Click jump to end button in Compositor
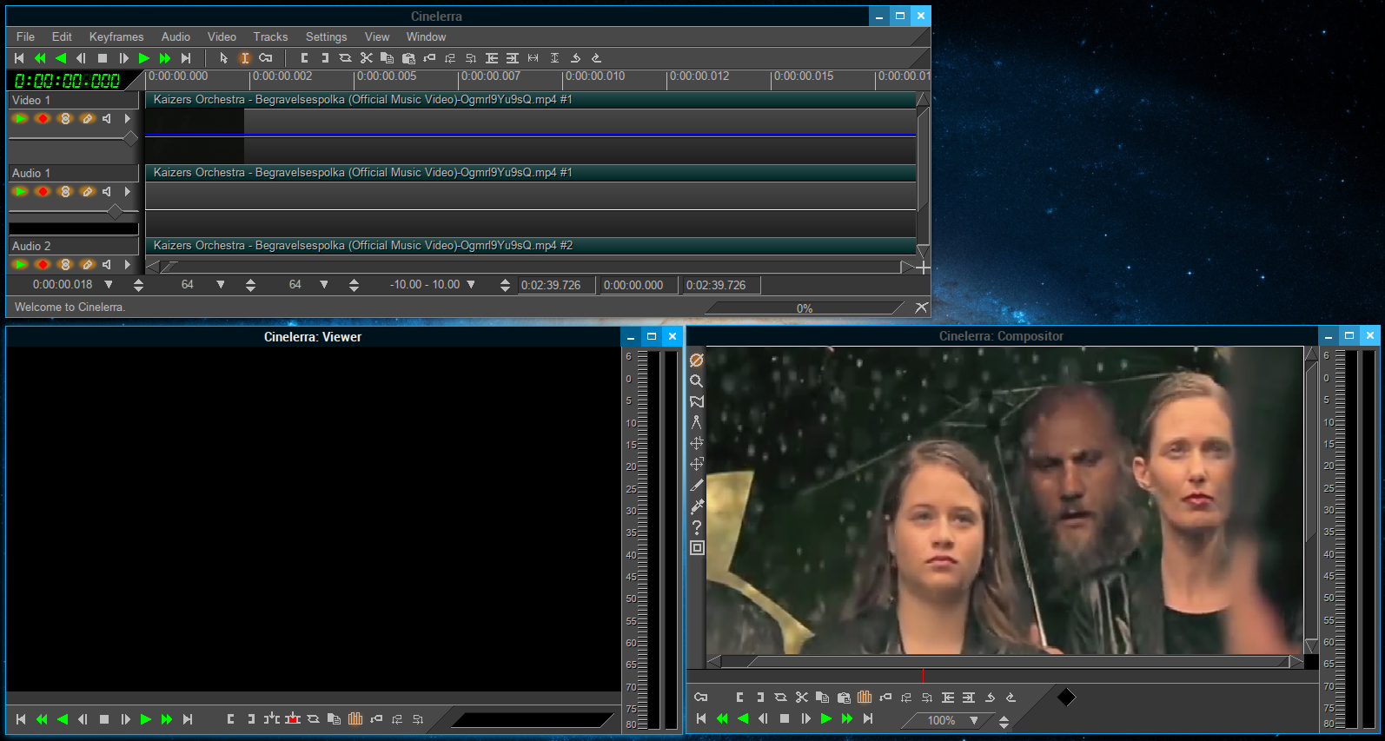Screen dimensions: 1385x741 click(868, 718)
